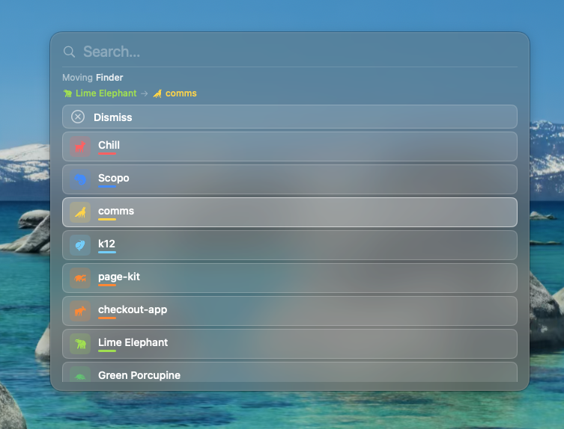The image size is (564, 429).
Task: Click the magnifying glass search icon
Action: click(69, 52)
